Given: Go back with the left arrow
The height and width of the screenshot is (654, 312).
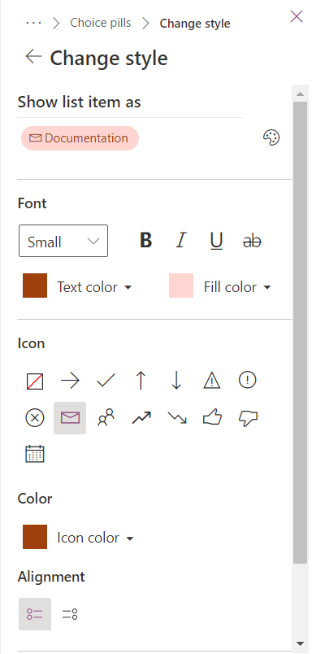Looking at the screenshot, I should coord(33,56).
